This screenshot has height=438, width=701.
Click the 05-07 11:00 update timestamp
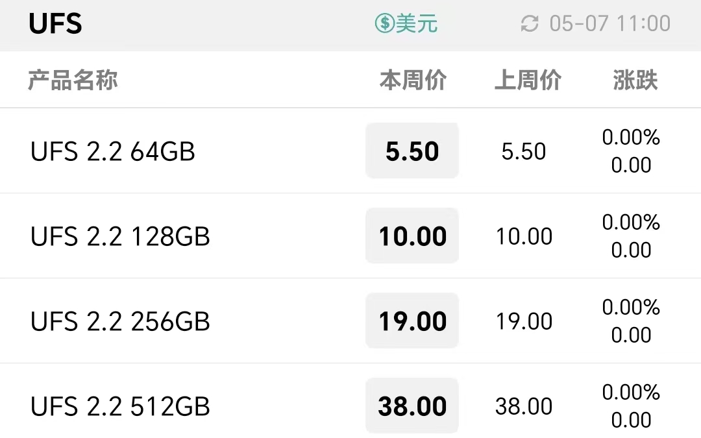click(x=609, y=23)
